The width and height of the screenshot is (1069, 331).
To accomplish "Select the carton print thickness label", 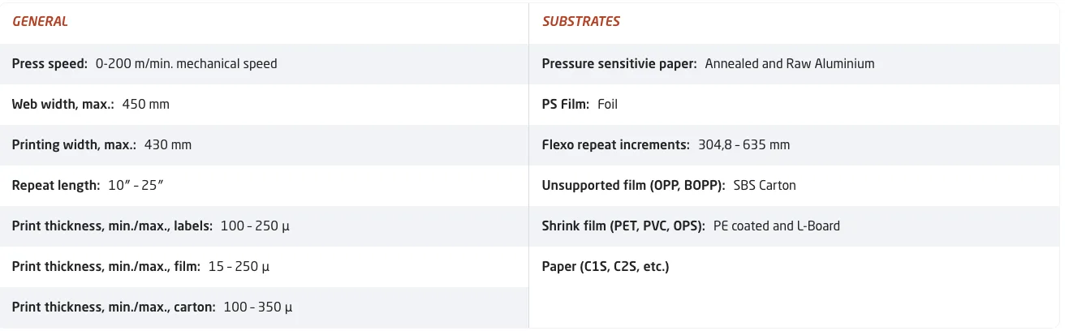I will pyautogui.click(x=114, y=307).
